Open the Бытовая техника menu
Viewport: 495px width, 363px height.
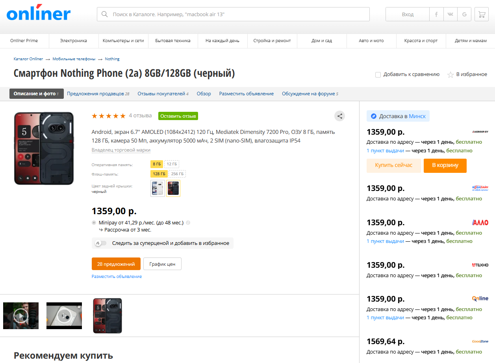[173, 41]
